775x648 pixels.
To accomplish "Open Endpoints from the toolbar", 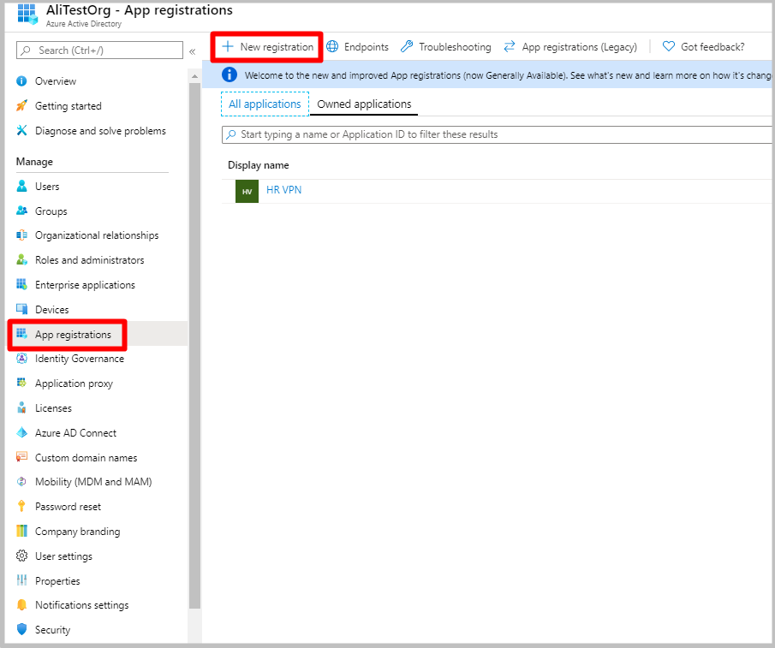I will click(x=358, y=47).
